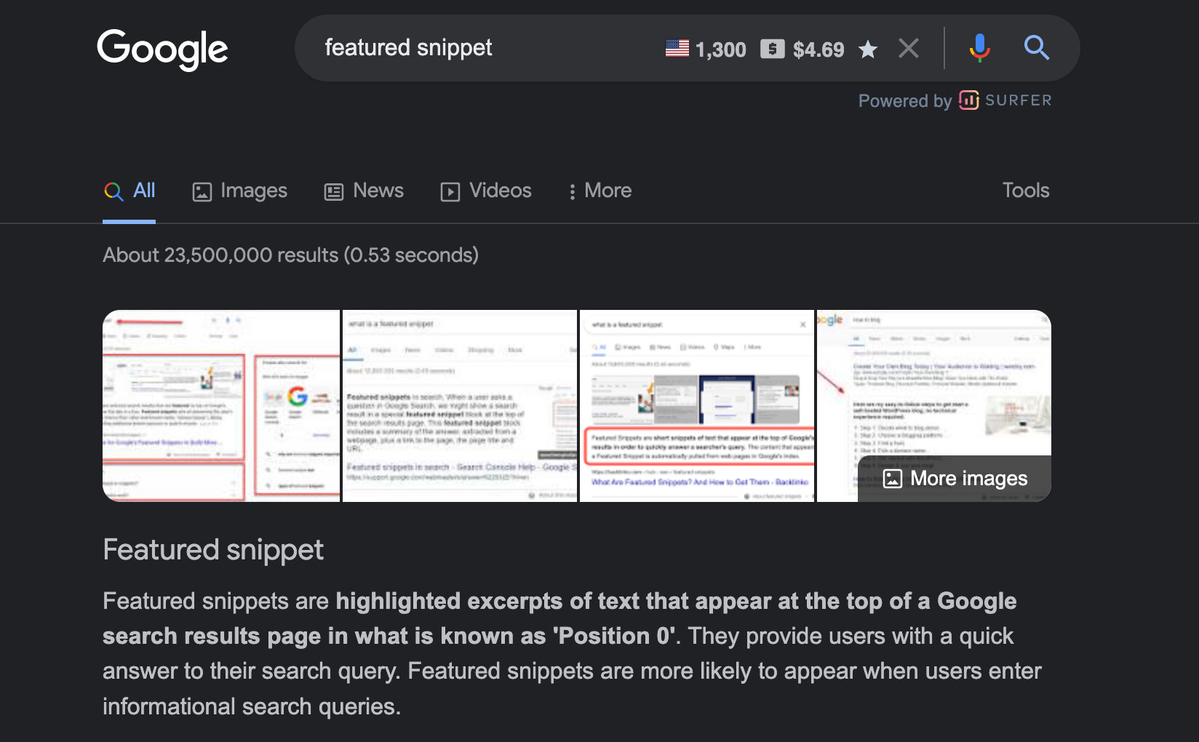Select the All results tab
Image resolution: width=1199 pixels, height=742 pixels.
(x=130, y=191)
